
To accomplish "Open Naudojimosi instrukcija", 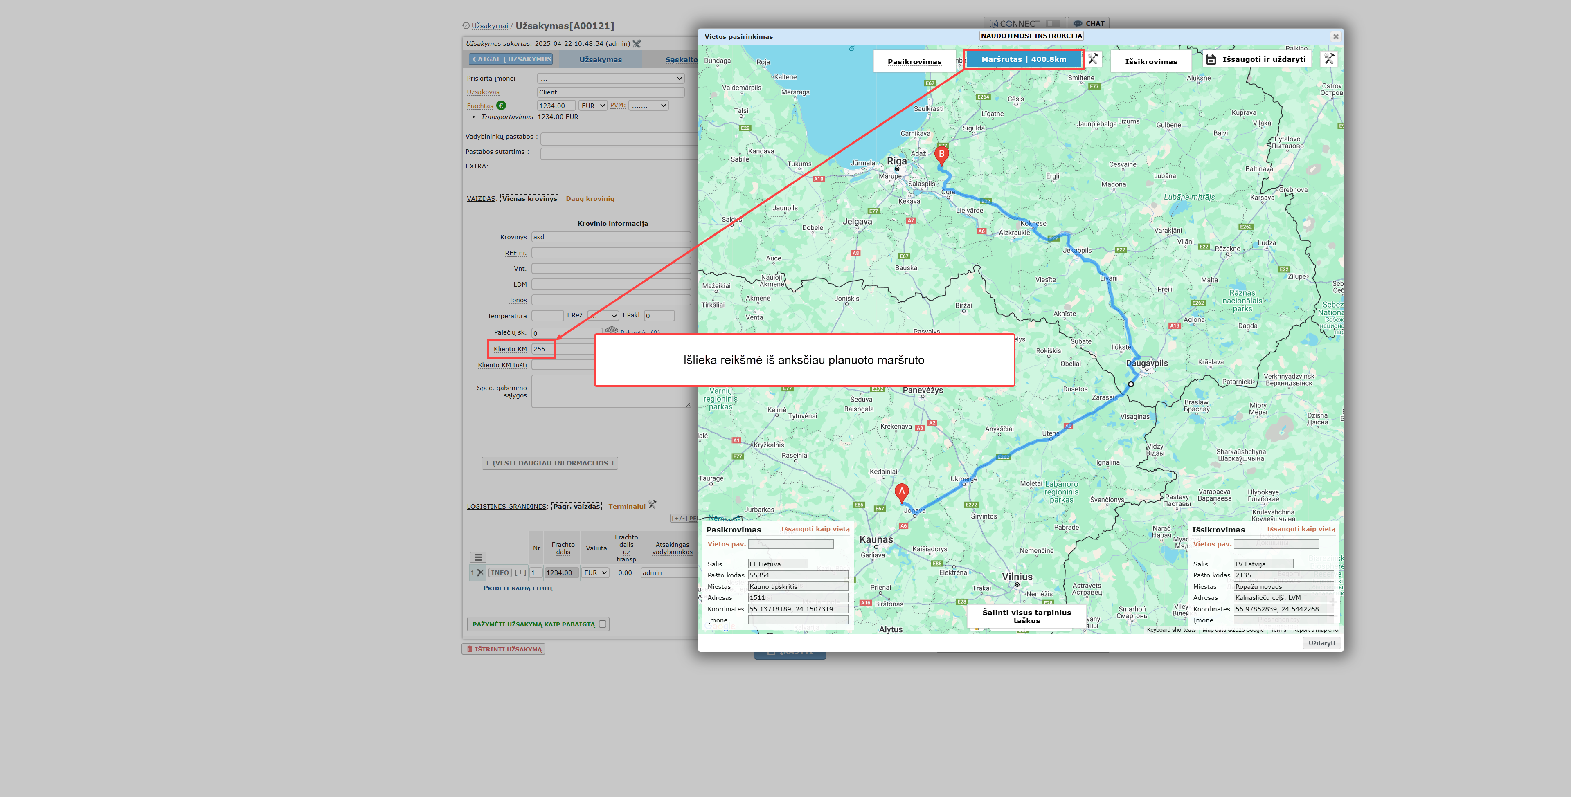I will coord(1031,36).
